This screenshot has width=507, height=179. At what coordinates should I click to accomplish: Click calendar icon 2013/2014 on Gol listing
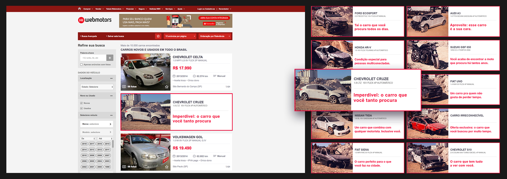(x=174, y=156)
